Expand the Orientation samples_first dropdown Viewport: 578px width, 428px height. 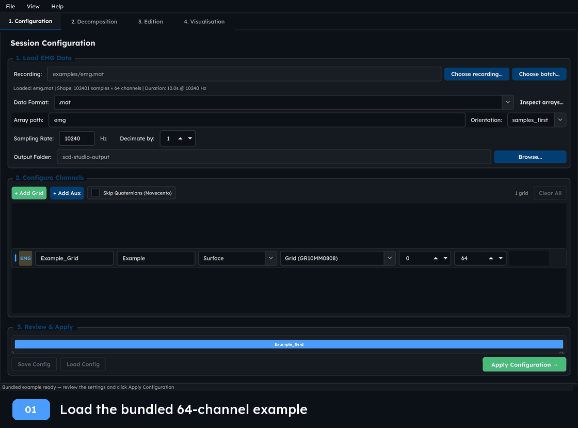560,120
